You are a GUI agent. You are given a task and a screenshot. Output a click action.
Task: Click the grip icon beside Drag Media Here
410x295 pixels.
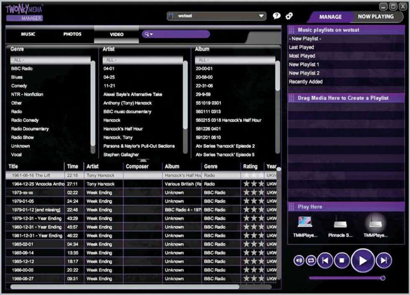(292, 98)
